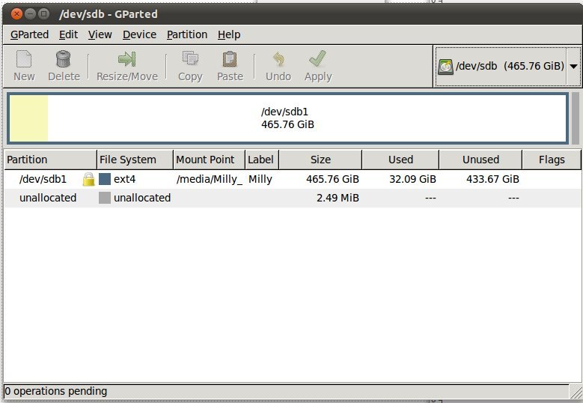Select the unallocated partition row
This screenshot has width=583, height=403.
coord(292,198)
